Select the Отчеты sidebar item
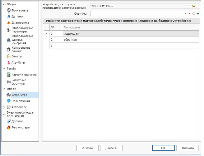This screenshot has height=156, width=204. (14, 56)
